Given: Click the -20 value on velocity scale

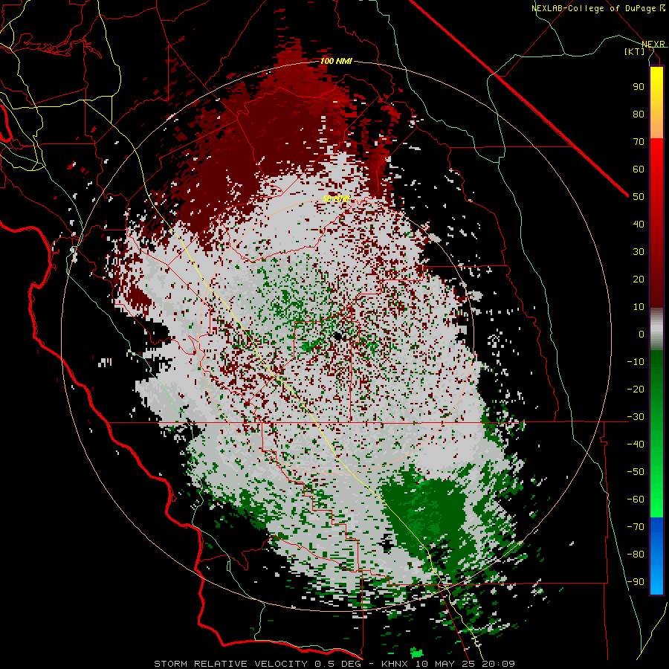Looking at the screenshot, I should pos(636,389).
